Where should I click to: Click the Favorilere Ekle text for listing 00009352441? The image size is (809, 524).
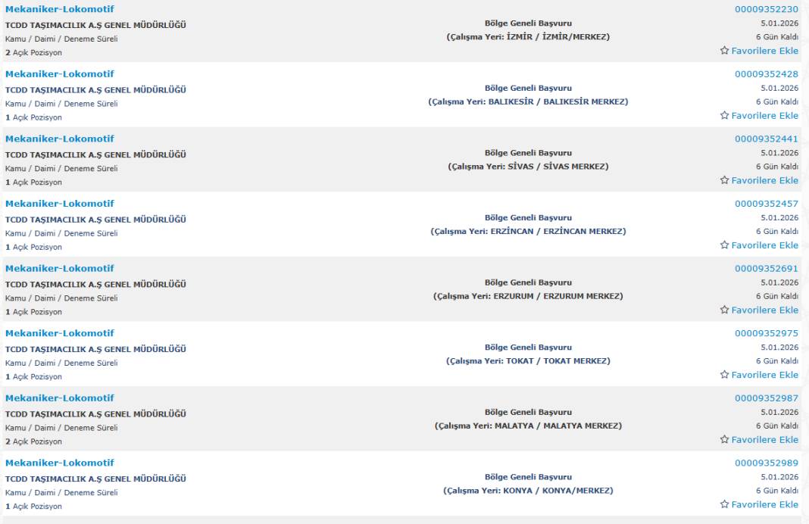pos(764,180)
